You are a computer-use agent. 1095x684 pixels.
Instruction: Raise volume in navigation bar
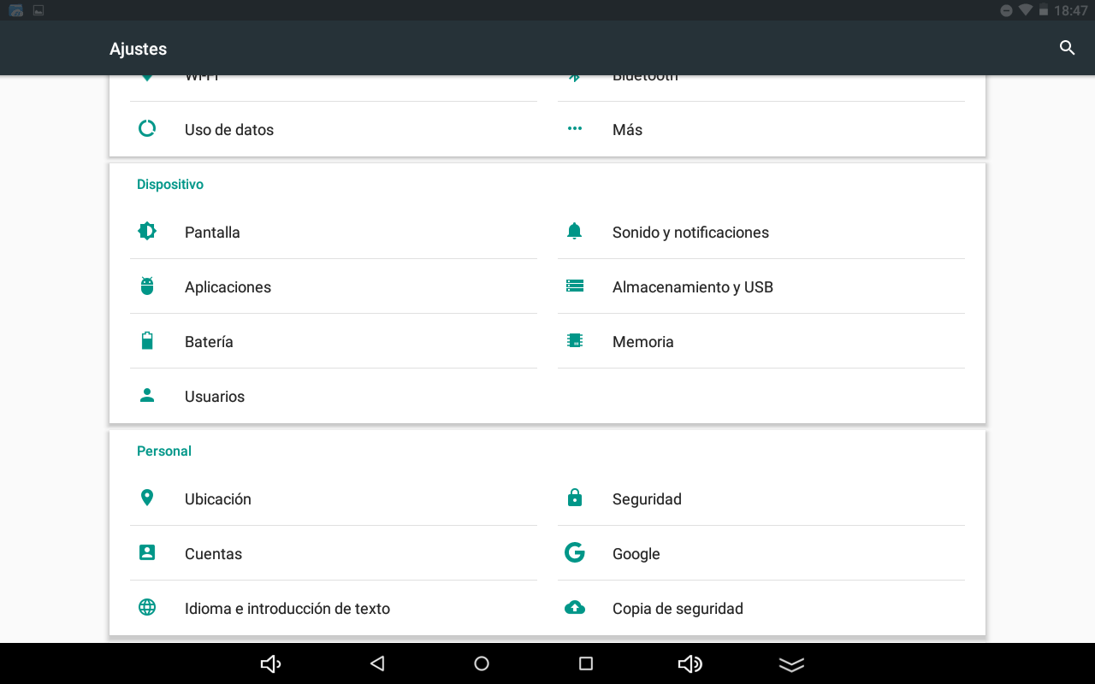click(x=690, y=663)
